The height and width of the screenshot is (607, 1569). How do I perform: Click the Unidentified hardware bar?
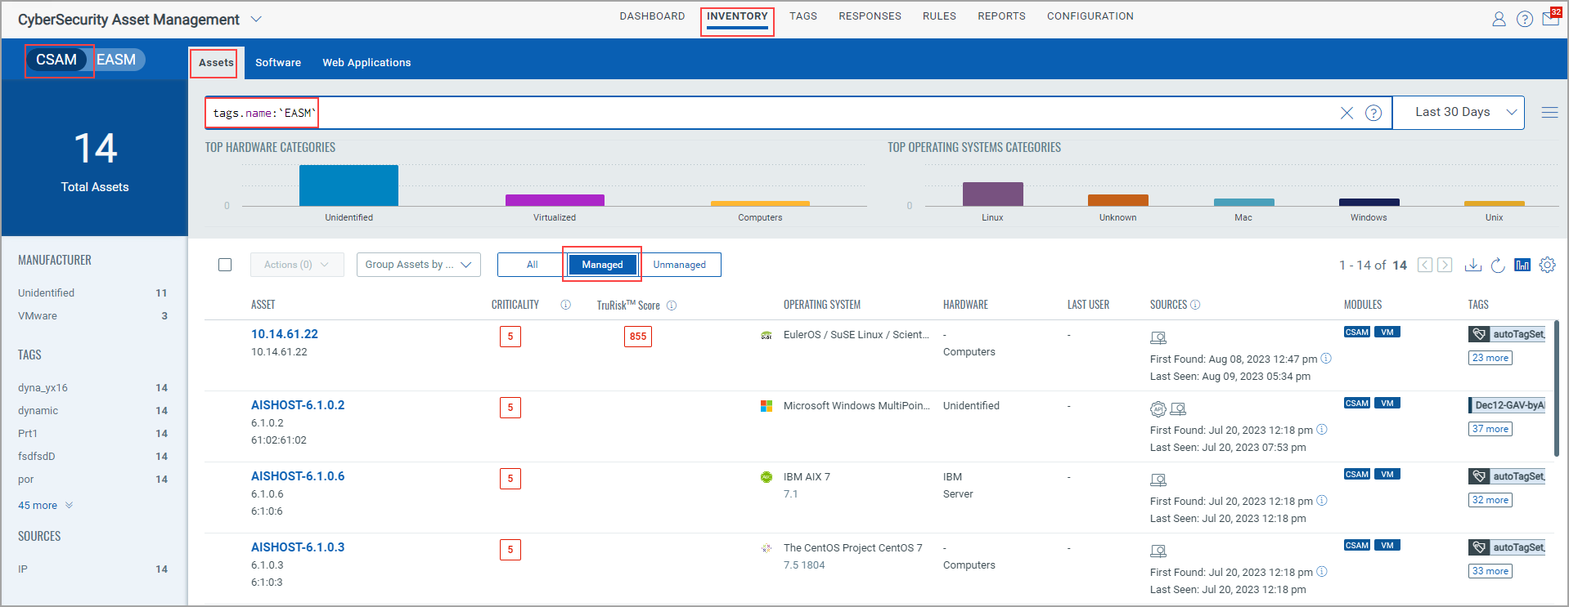click(348, 185)
